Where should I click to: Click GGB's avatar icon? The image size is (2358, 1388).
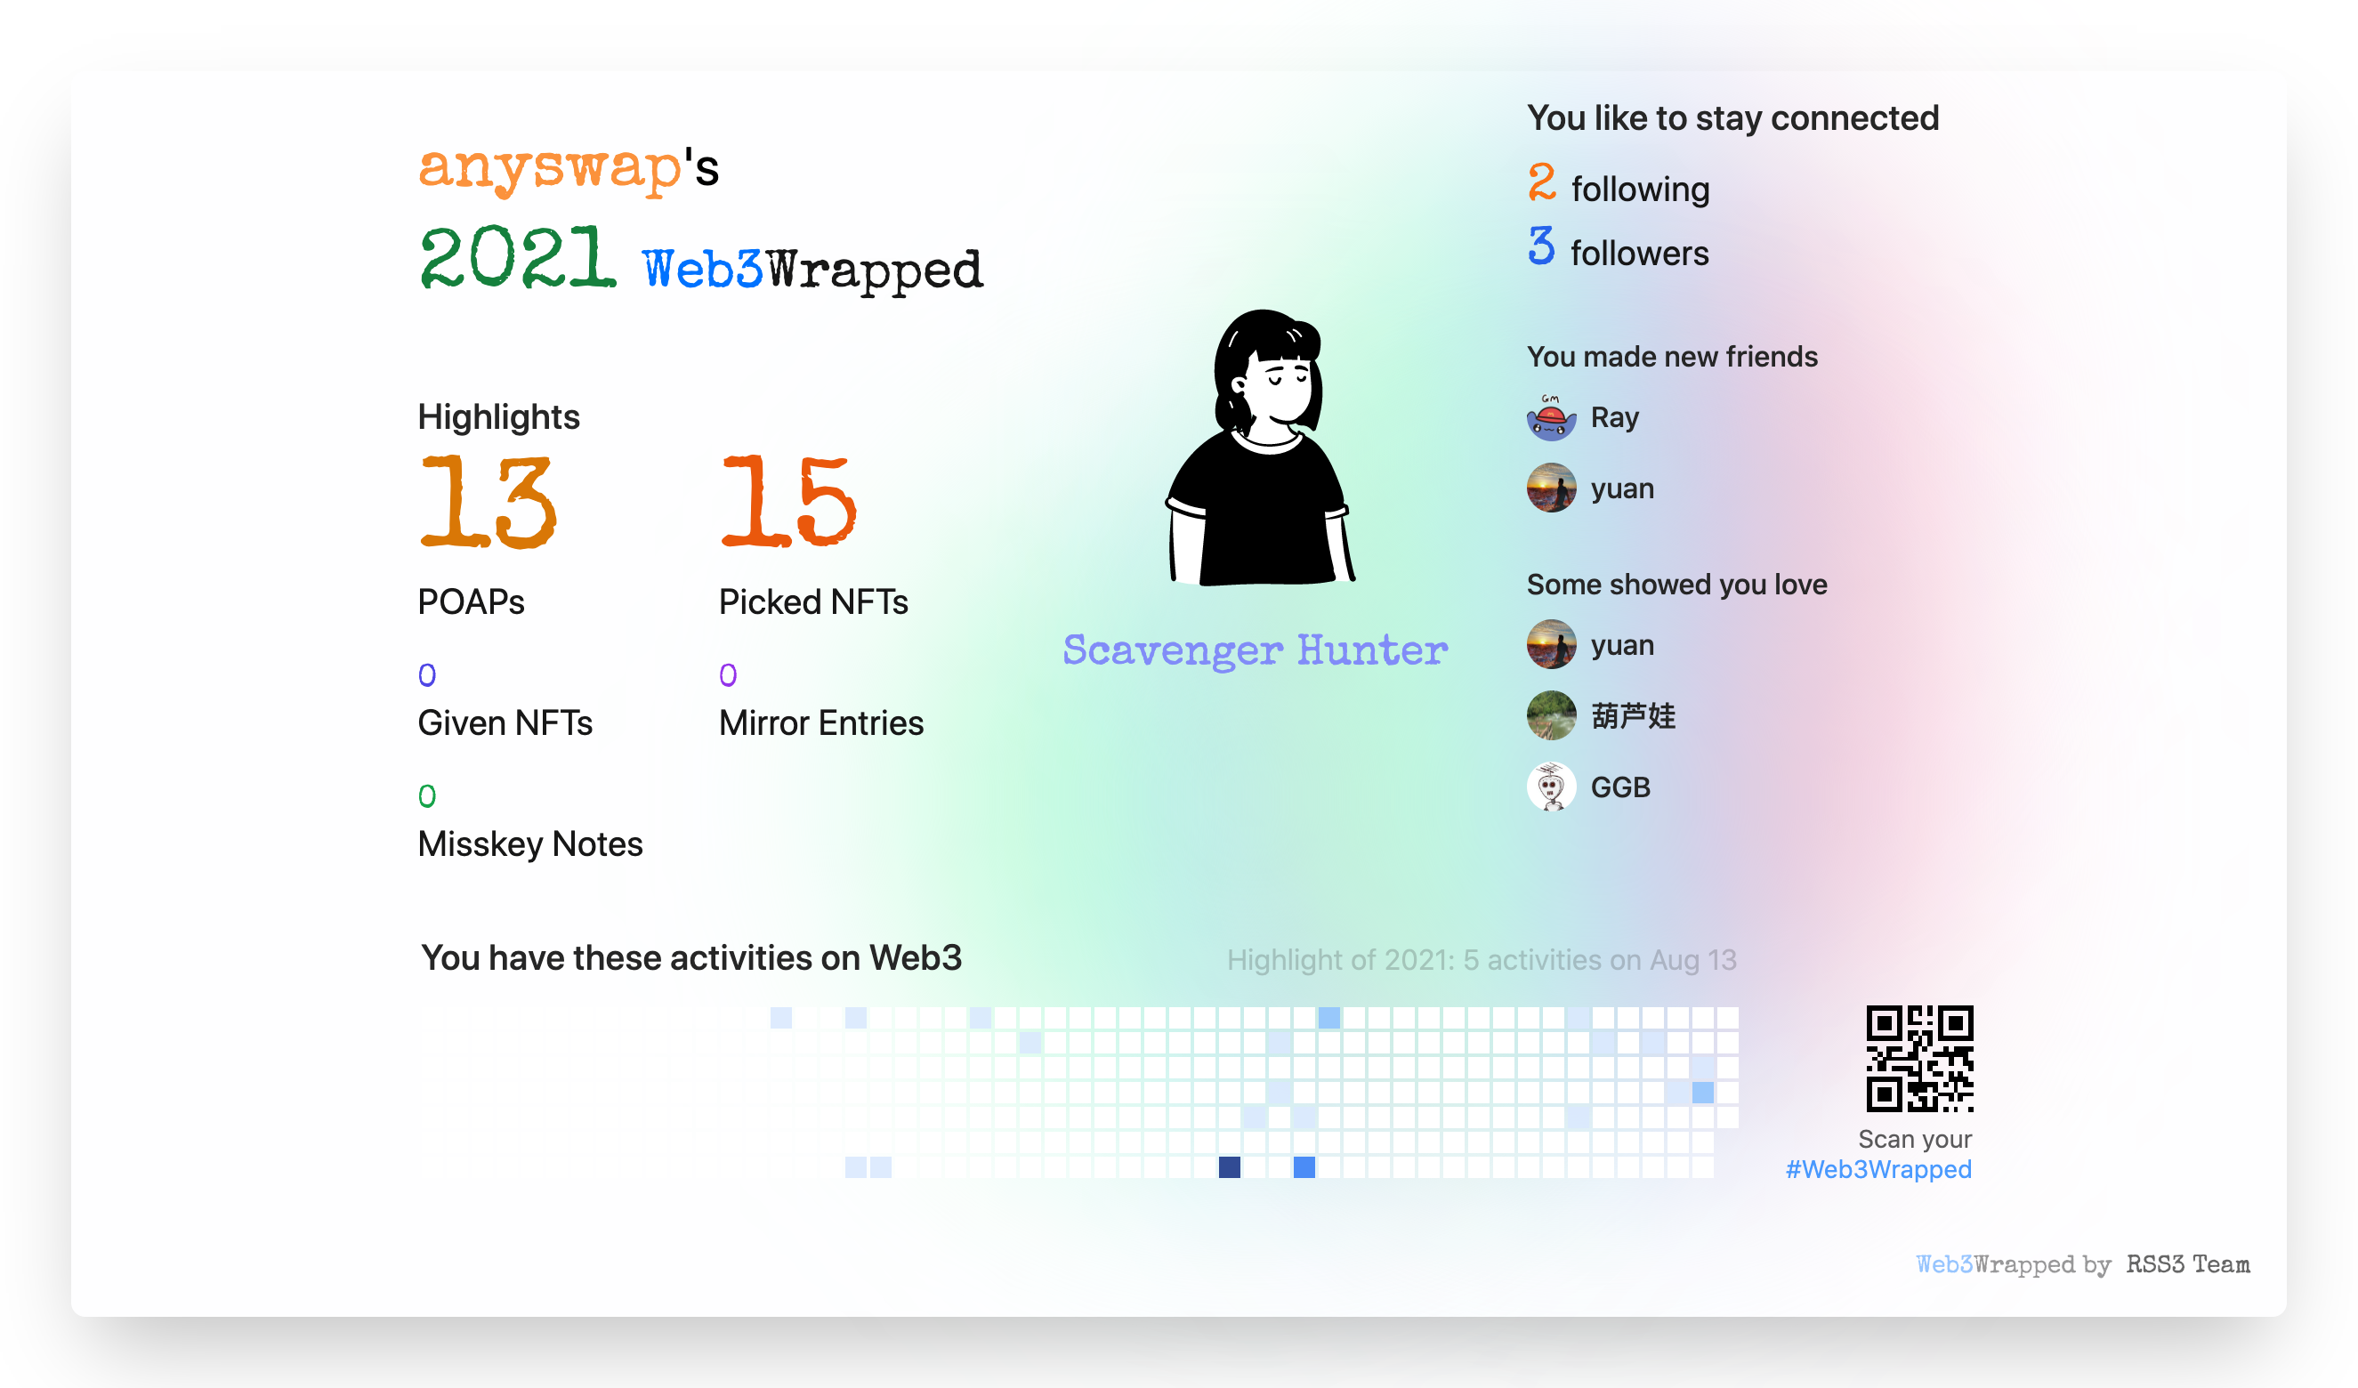1550,787
